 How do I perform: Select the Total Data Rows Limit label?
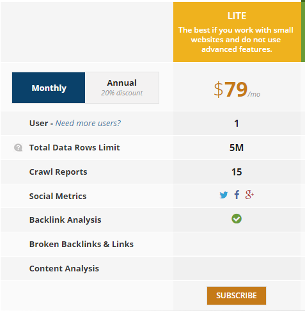[75, 148]
